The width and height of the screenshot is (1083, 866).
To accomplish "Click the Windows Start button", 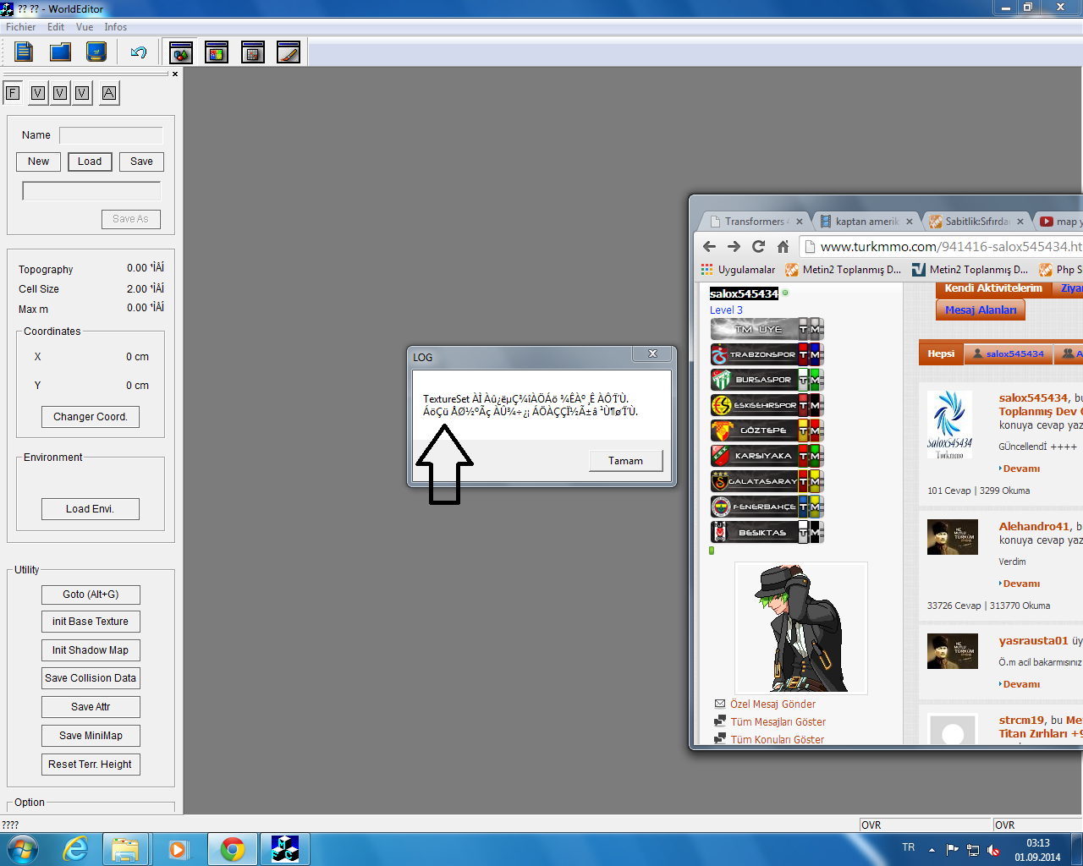I will click(x=22, y=849).
